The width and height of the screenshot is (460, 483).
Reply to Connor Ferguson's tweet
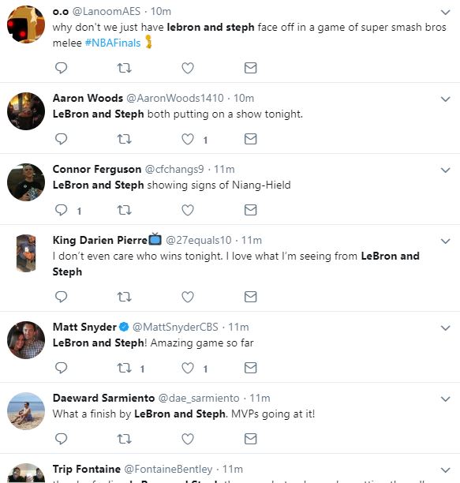tap(61, 210)
